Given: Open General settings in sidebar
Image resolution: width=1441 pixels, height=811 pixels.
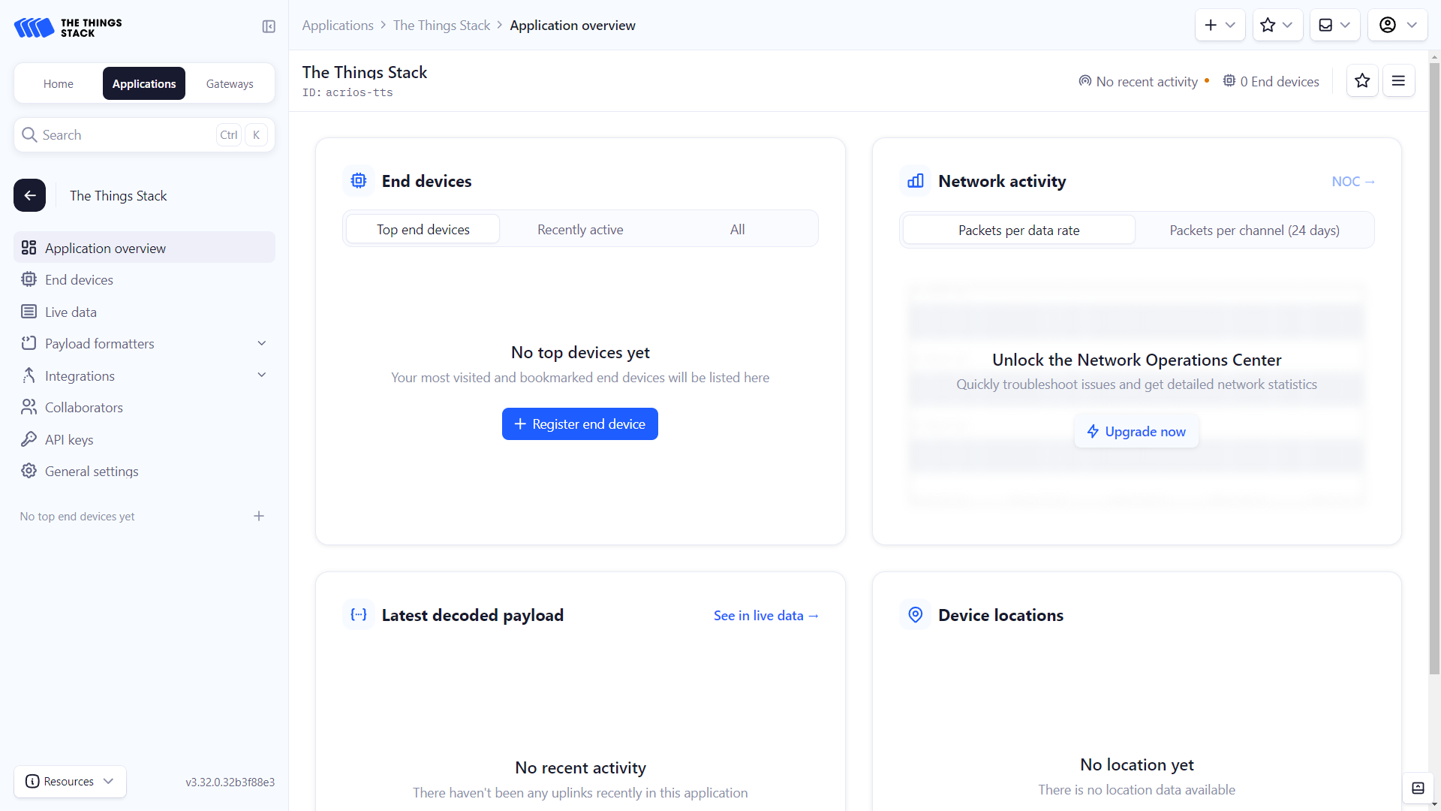Looking at the screenshot, I should pyautogui.click(x=92, y=471).
